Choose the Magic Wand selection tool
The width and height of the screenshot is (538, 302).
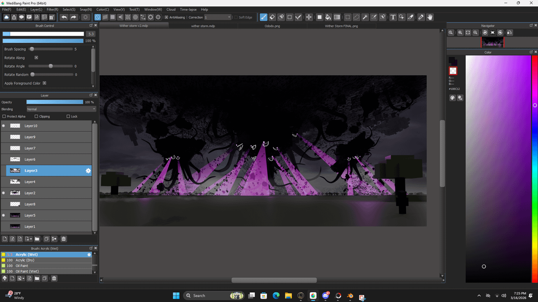pyautogui.click(x=365, y=17)
